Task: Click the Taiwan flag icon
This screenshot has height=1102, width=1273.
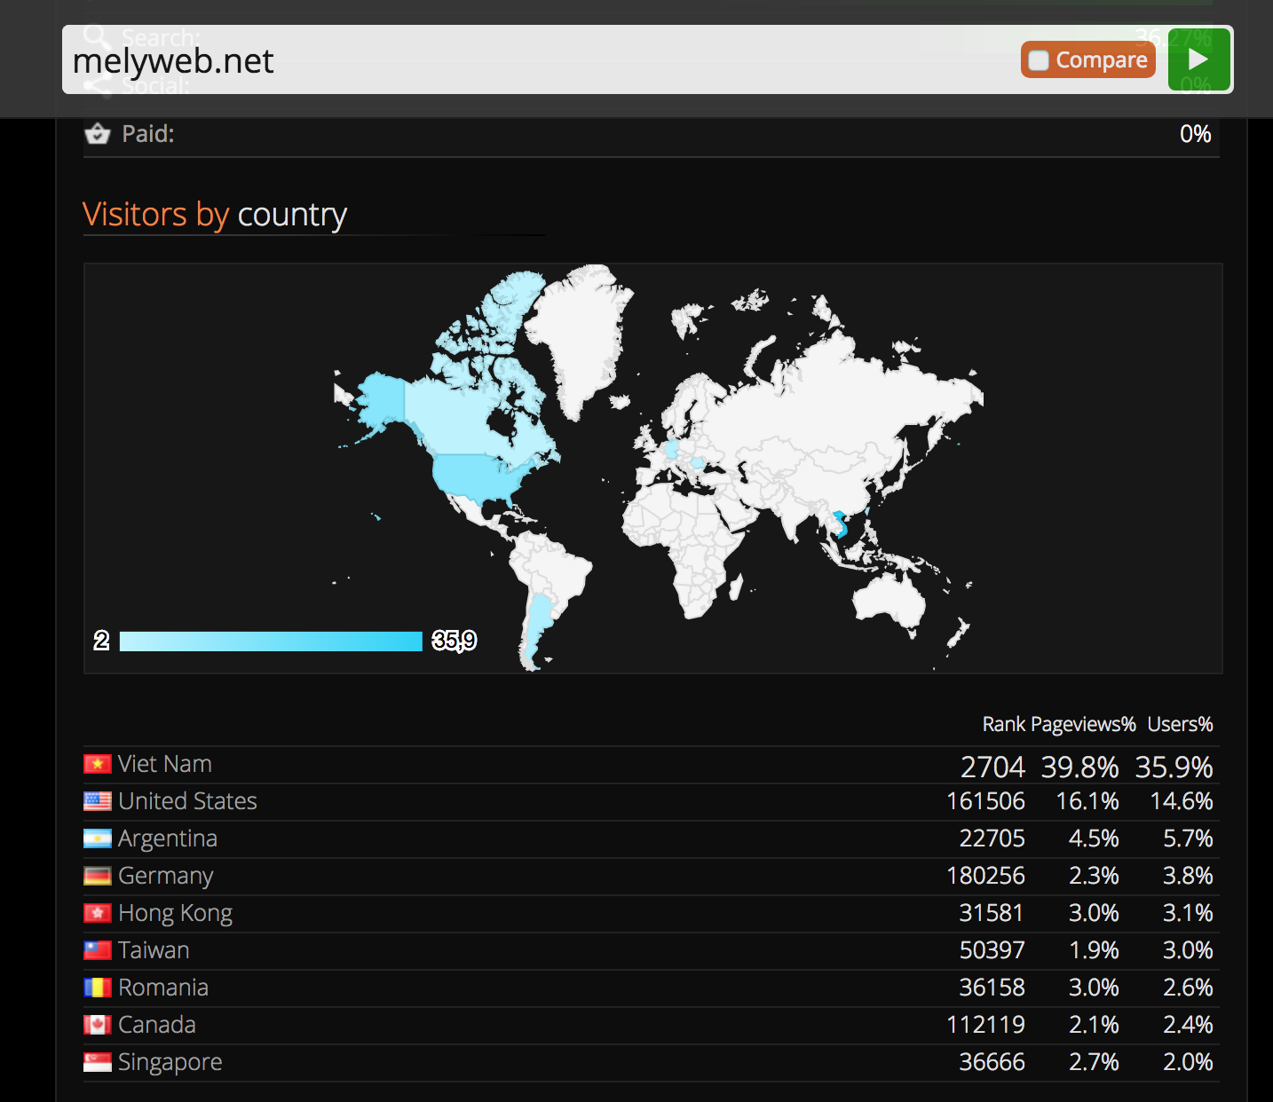Action: click(98, 950)
